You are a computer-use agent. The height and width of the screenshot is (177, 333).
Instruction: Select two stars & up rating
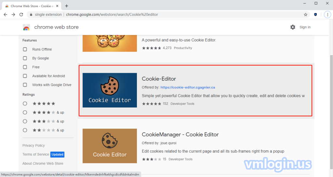(25, 130)
